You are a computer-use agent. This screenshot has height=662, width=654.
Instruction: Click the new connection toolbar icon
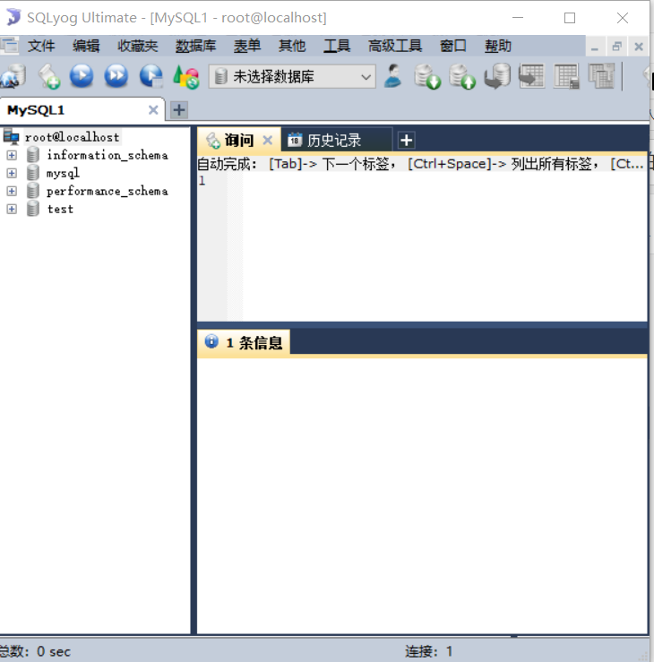point(13,76)
